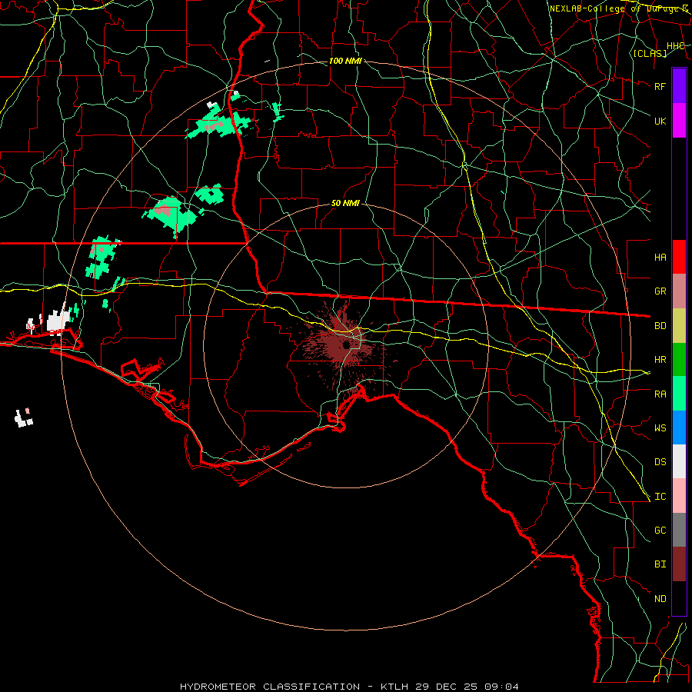Click the "WS" legend label
The image size is (692, 692).
[x=660, y=428]
